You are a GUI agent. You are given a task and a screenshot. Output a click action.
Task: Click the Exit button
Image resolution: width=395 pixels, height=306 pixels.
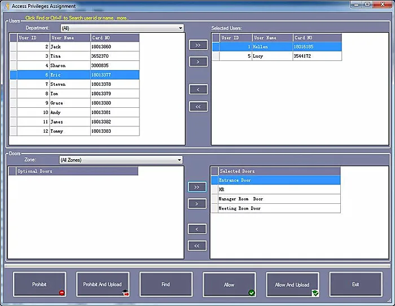(355, 284)
